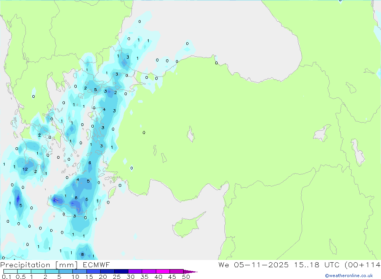Click the '15..18 UTC' time text

click(317, 265)
